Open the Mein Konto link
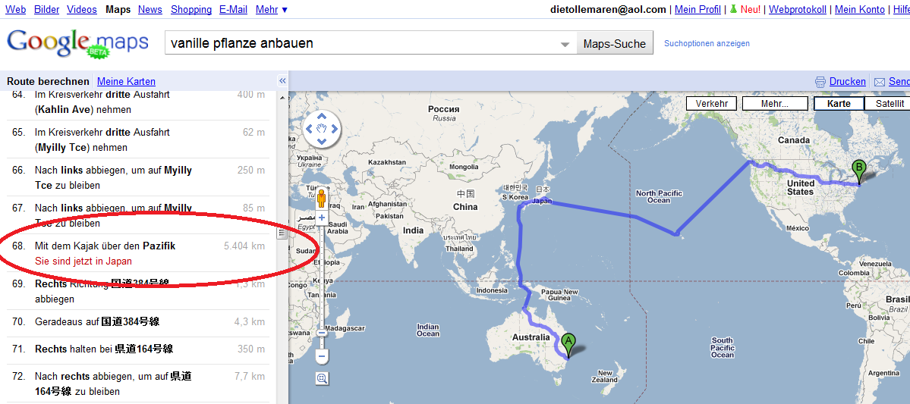 click(859, 9)
